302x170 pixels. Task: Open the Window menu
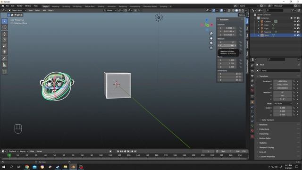pos(28,6)
